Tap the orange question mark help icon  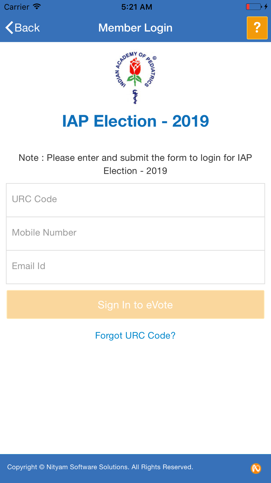coord(257,28)
